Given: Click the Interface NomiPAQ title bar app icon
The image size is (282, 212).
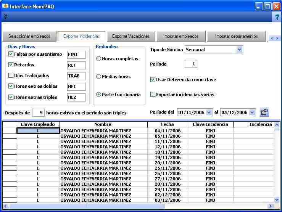Looking at the screenshot, I should coord(5,6).
